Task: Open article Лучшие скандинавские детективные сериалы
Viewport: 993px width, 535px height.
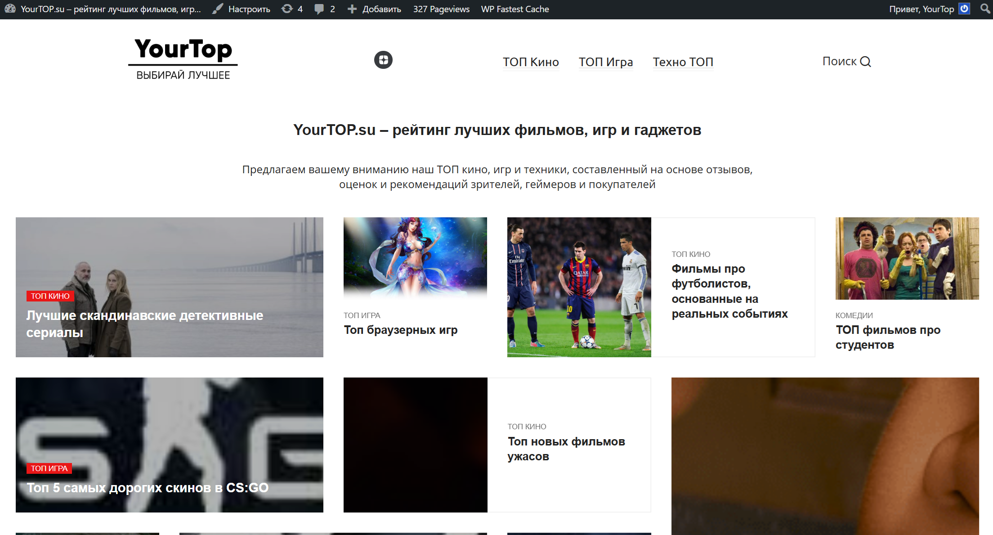Action: [145, 324]
